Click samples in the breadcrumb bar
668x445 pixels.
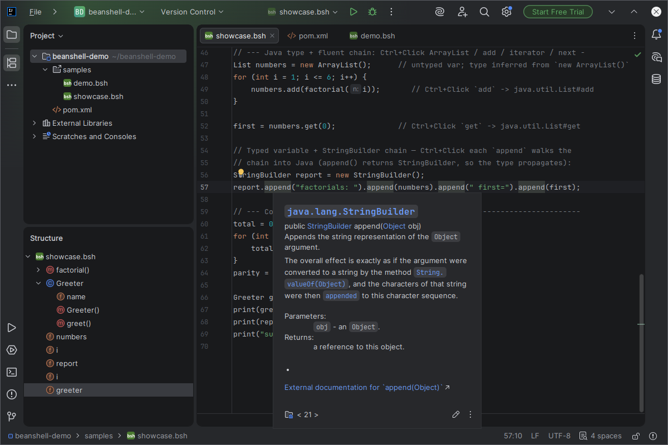point(99,436)
